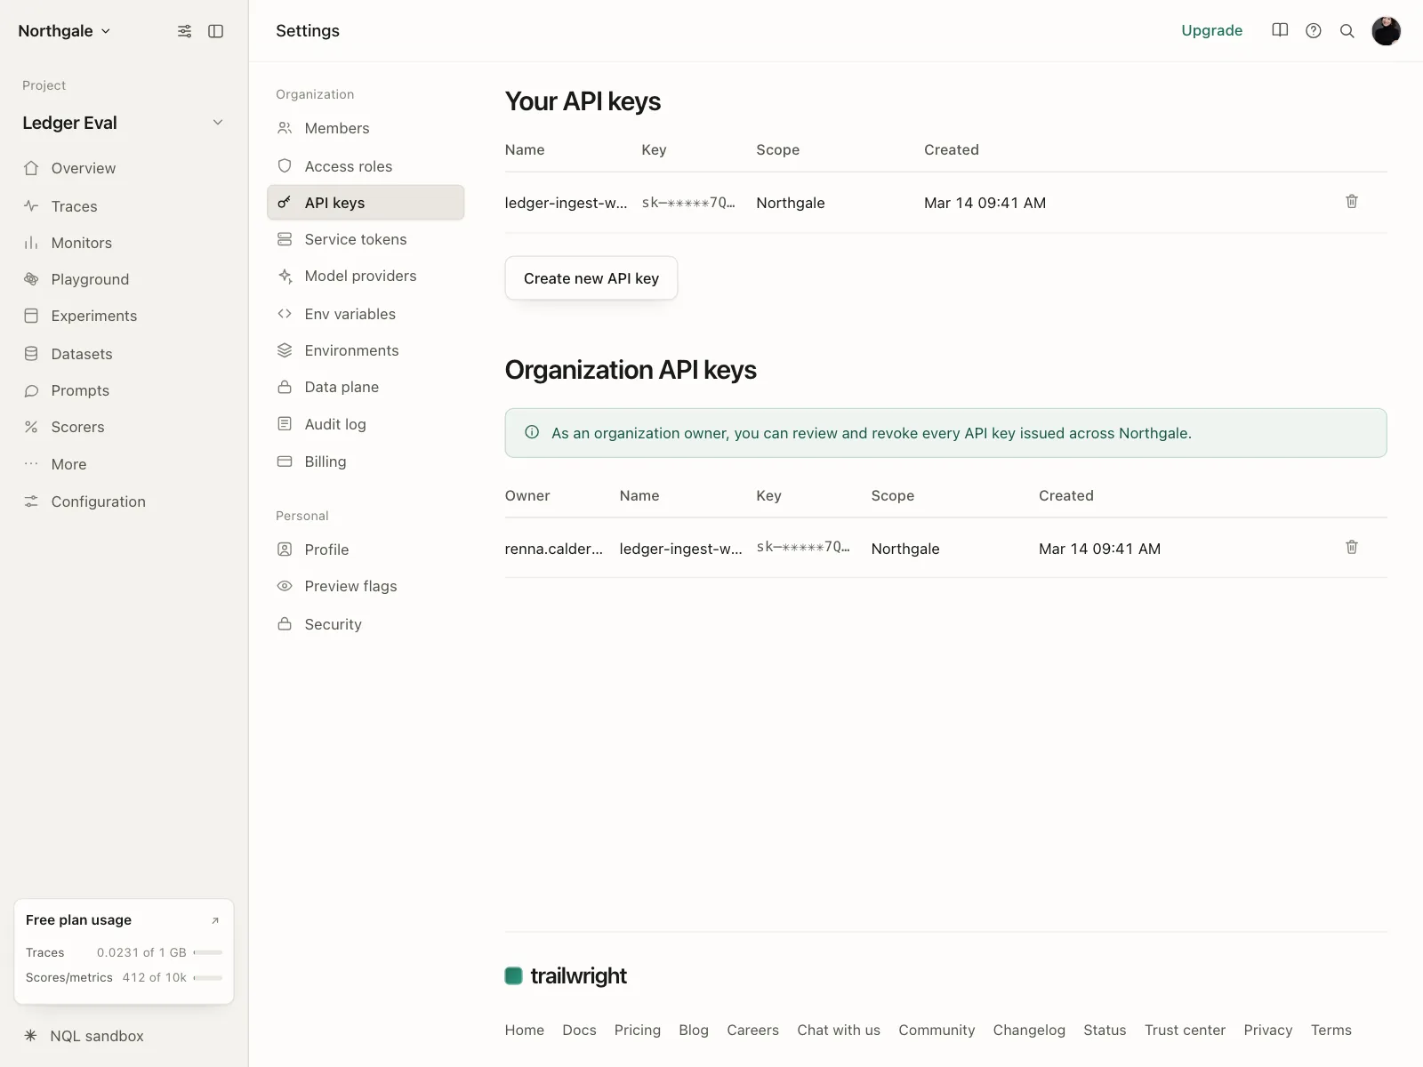
Task: Open the Terms footer link
Action: click(x=1331, y=1030)
